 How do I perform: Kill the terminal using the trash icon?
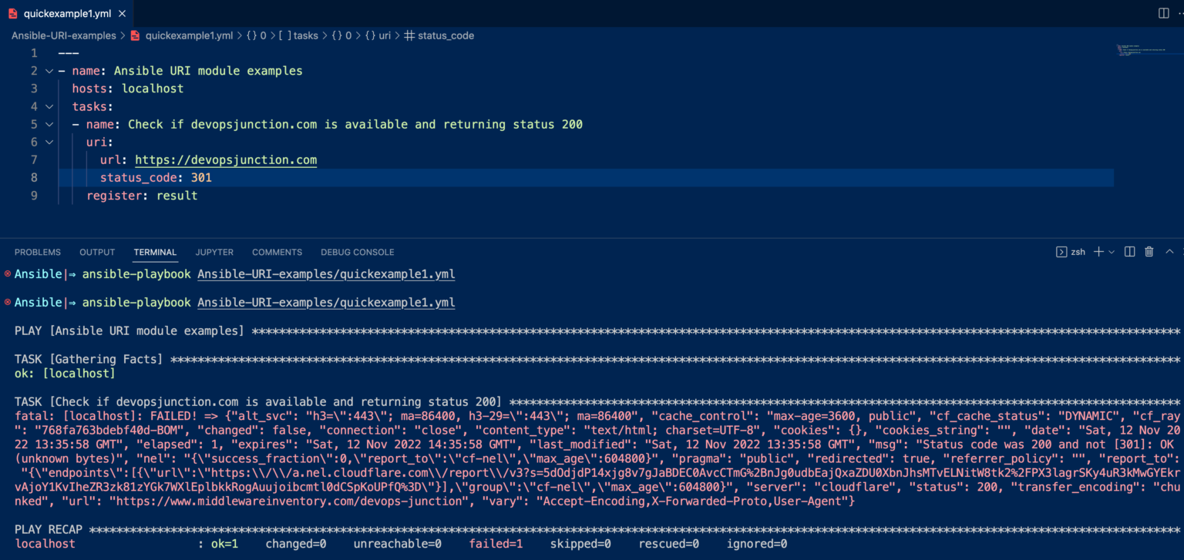point(1149,251)
